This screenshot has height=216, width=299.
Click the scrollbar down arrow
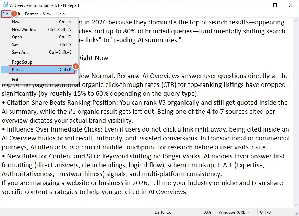(296, 205)
